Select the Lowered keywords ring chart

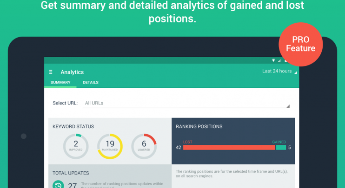[144, 146]
